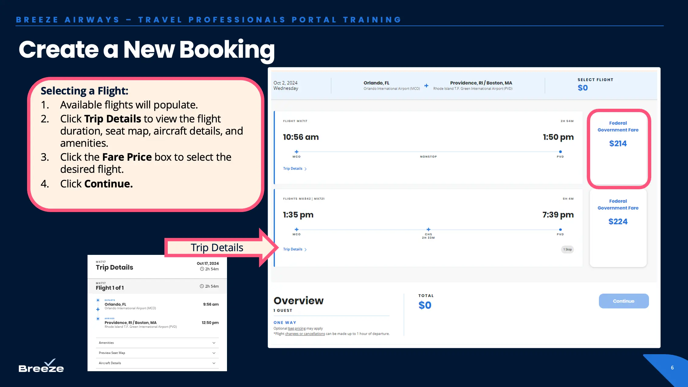Viewport: 688px width, 387px height.
Task: Click the 10:56 am departure time
Action: coord(301,137)
